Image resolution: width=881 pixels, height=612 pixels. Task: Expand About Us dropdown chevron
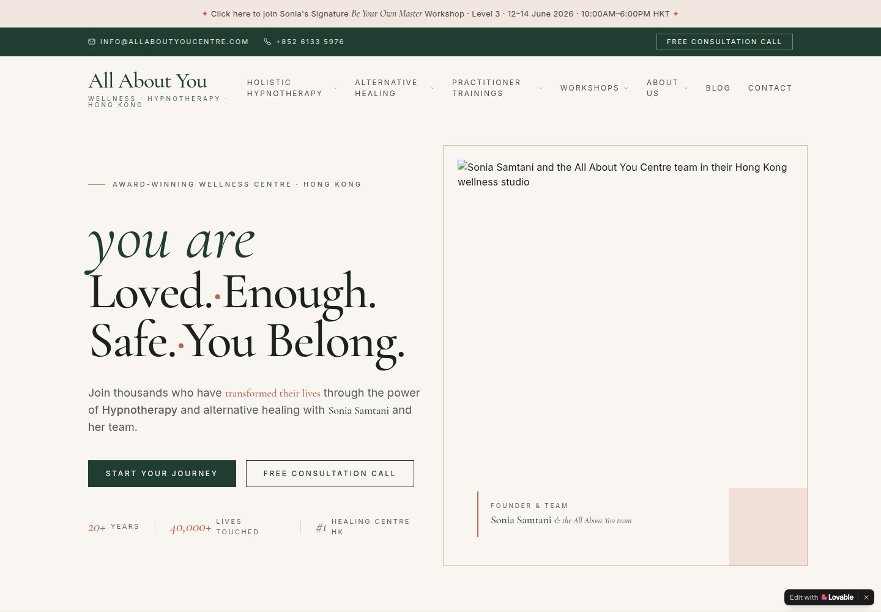point(686,88)
